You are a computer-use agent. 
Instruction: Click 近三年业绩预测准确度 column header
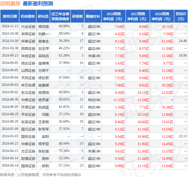(x=60, y=16)
